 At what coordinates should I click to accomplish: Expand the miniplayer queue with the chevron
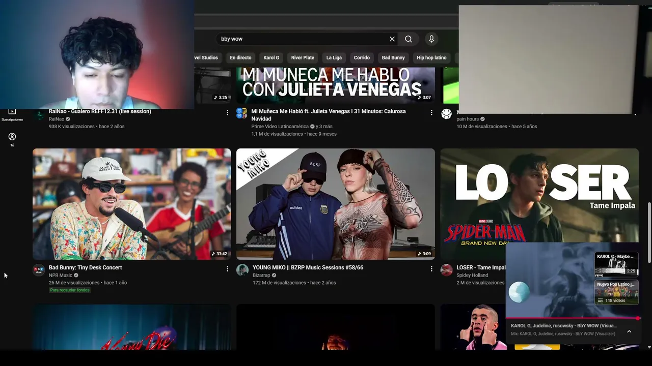[x=629, y=331]
